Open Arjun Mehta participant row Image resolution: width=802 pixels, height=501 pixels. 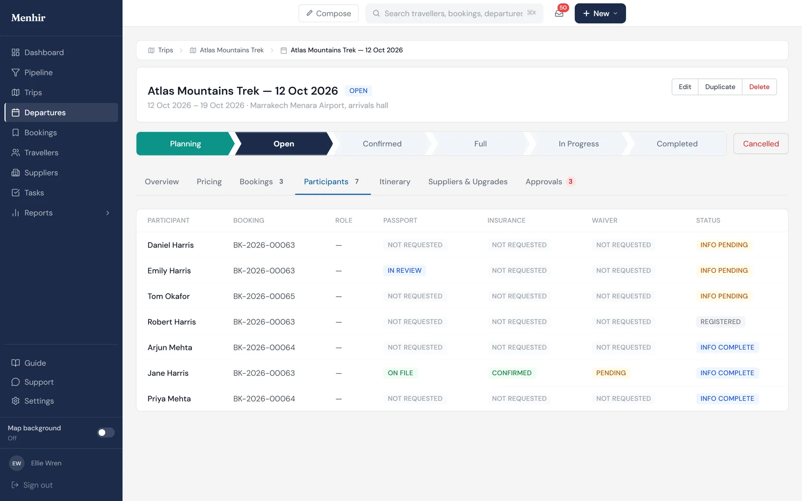pyautogui.click(x=462, y=347)
